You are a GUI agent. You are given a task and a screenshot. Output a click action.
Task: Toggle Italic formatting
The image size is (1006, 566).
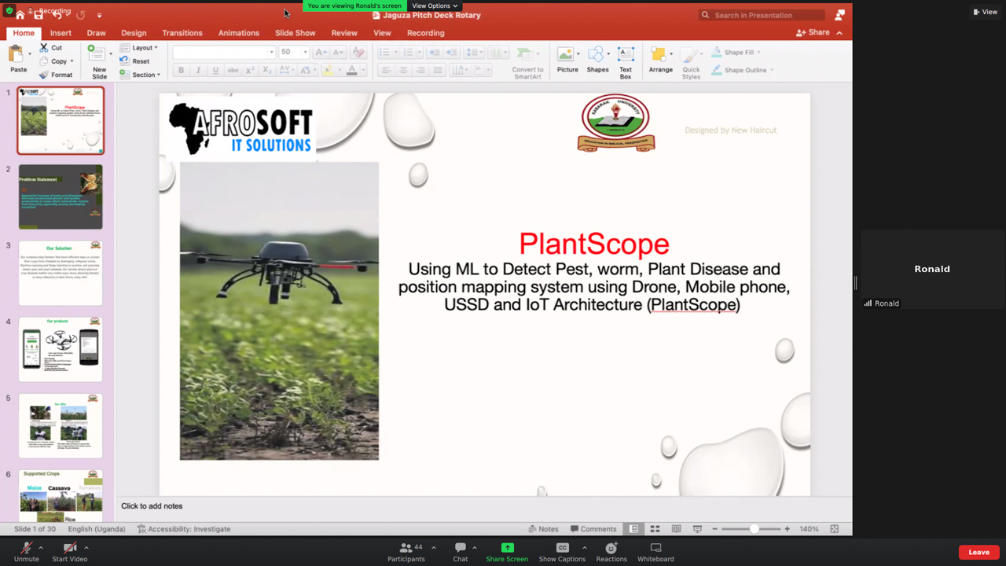point(198,70)
